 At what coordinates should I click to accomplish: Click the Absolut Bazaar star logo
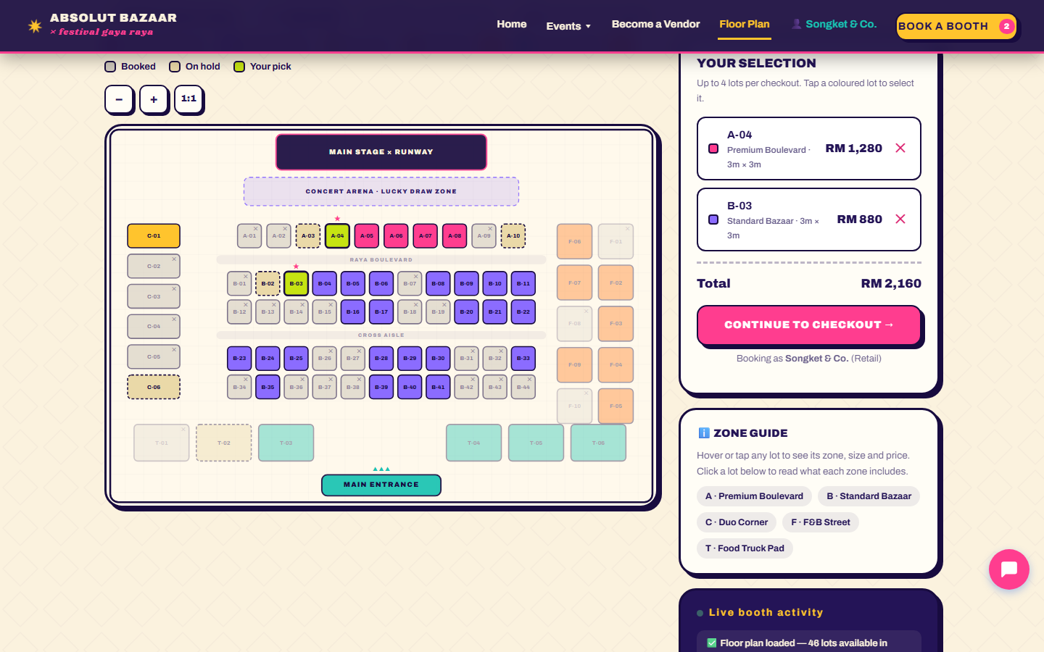click(35, 26)
